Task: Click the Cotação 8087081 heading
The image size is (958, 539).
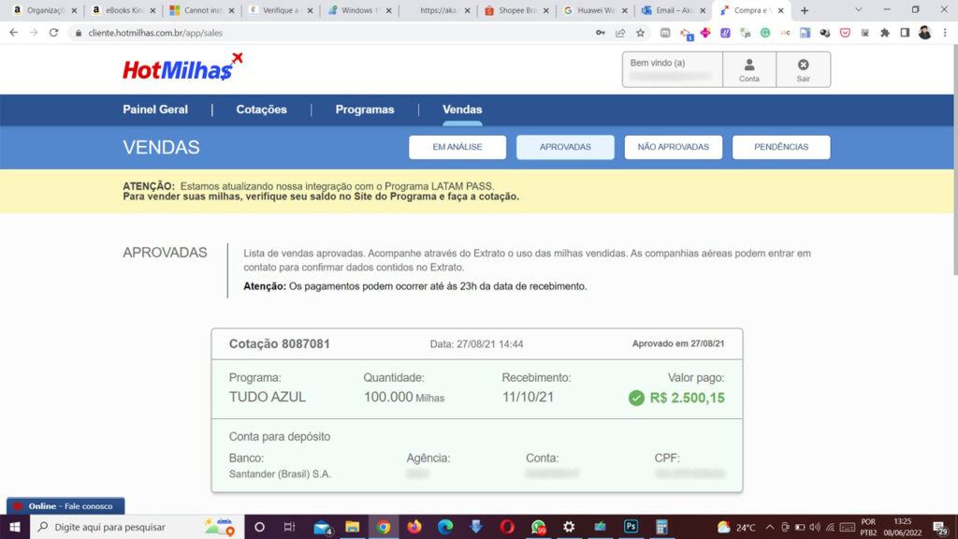Action: click(279, 344)
